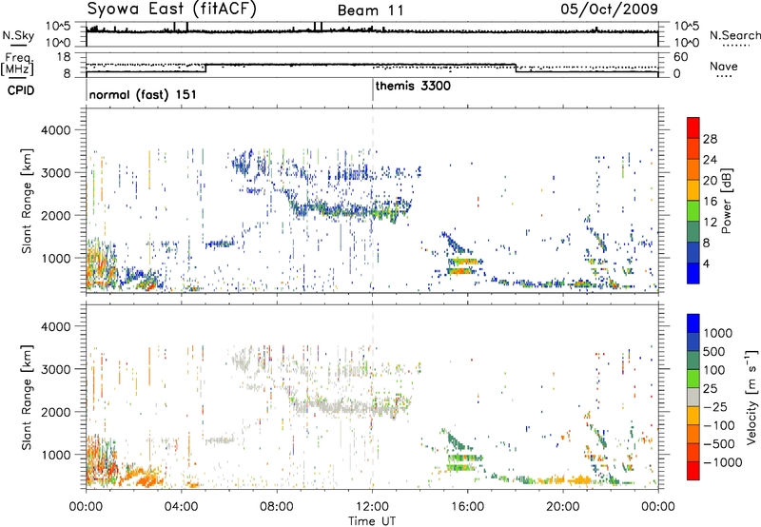This screenshot has width=761, height=527.
Task: Select the 20–24 dB orange Power segment
Action: click(693, 170)
